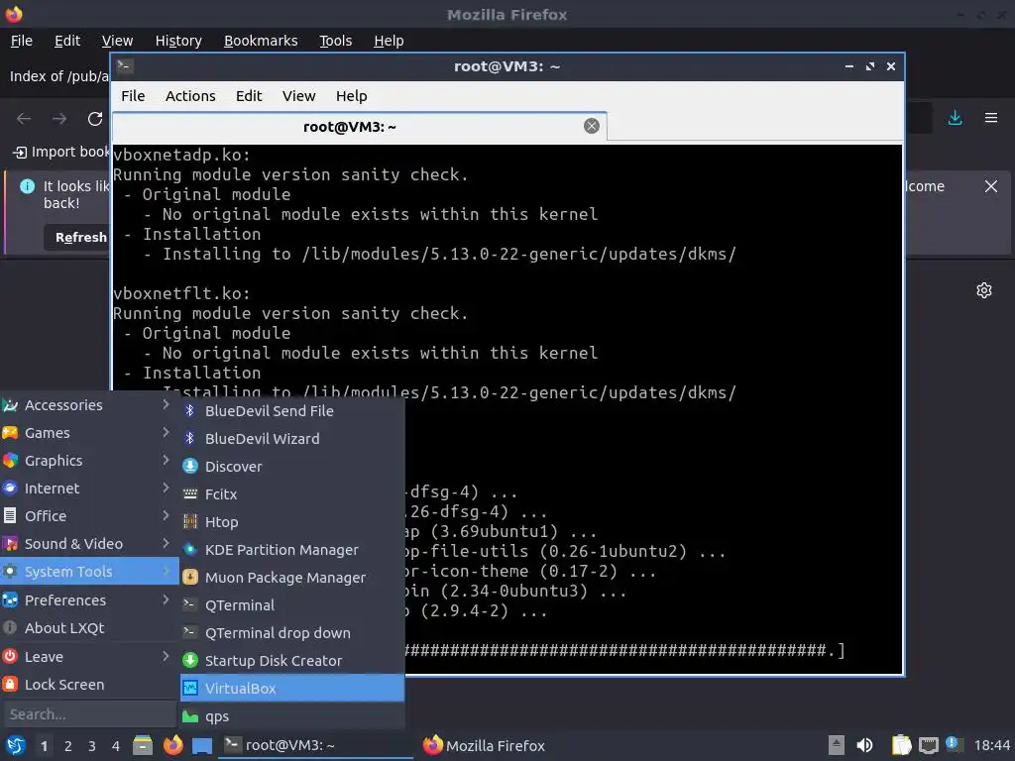1015x761 pixels.
Task: Open Fcitx input method entry
Action: [292, 493]
